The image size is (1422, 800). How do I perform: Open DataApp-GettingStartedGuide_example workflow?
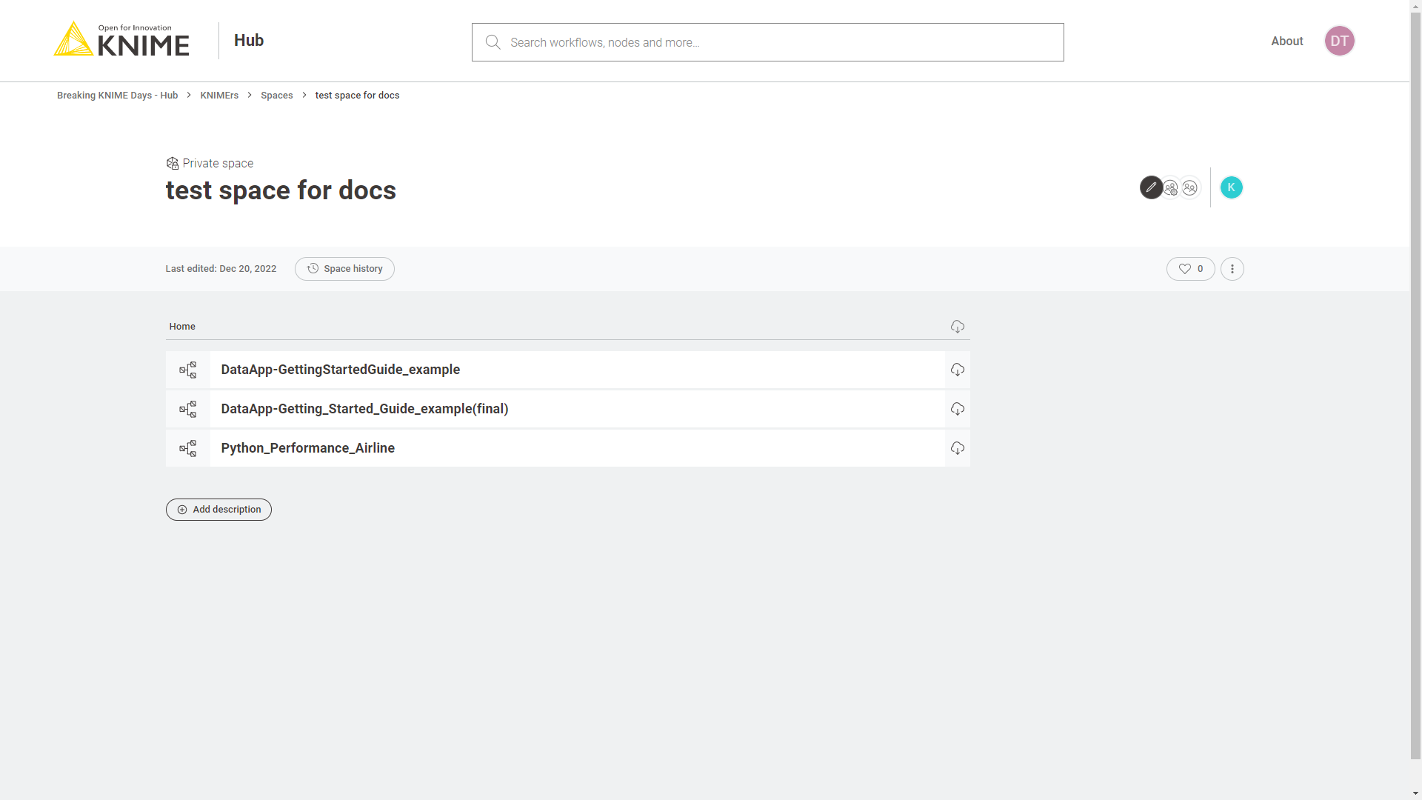coord(578,370)
